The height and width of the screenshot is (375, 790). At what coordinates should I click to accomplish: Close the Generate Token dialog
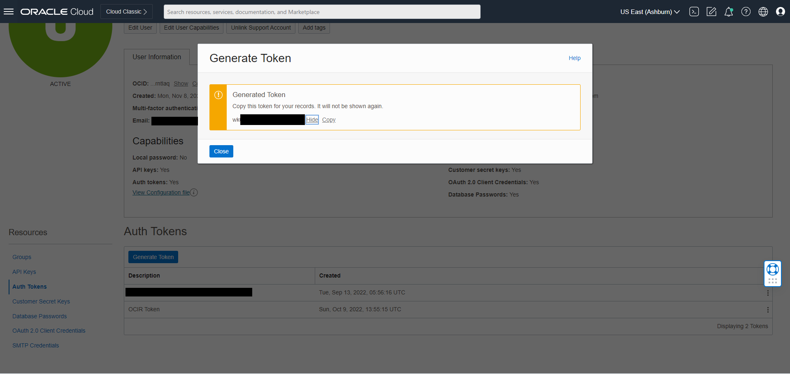coord(221,151)
